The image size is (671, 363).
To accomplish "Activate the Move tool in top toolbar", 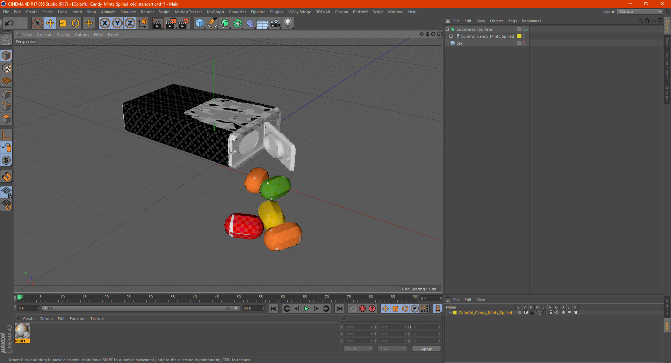I will pos(50,23).
